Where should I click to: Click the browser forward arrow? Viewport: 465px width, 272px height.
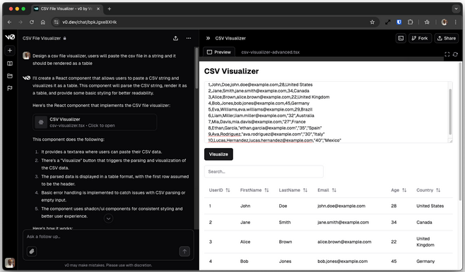coord(20,22)
